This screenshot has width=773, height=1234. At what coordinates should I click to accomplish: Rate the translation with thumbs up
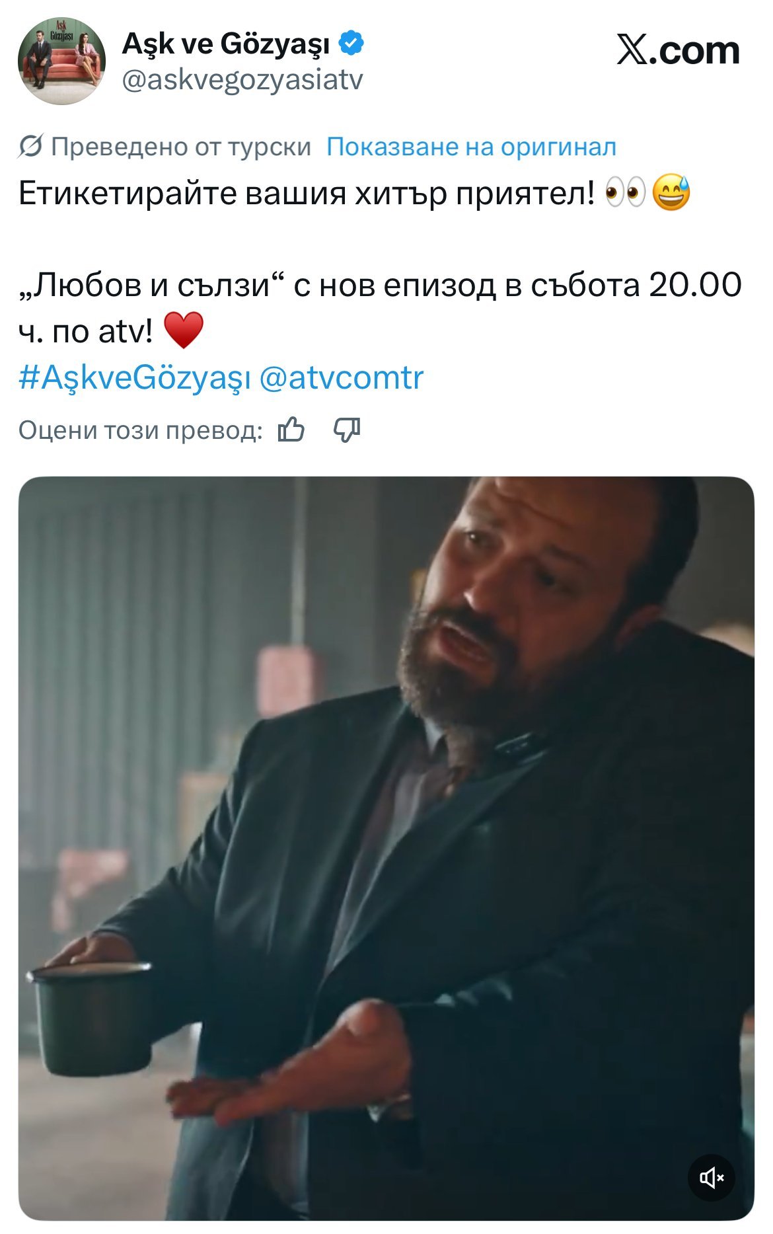click(291, 430)
